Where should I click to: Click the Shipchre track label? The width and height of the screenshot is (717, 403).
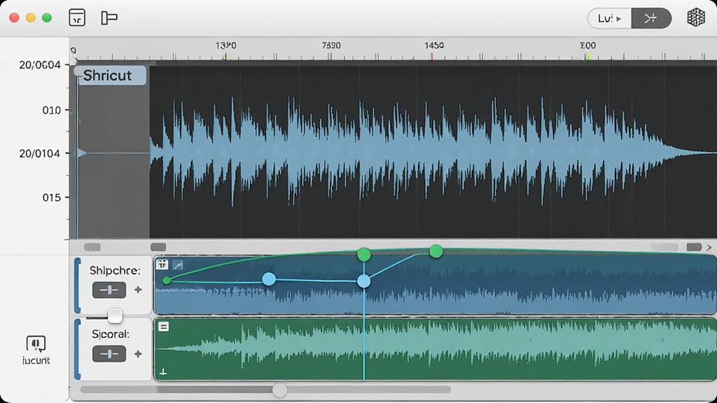click(115, 271)
